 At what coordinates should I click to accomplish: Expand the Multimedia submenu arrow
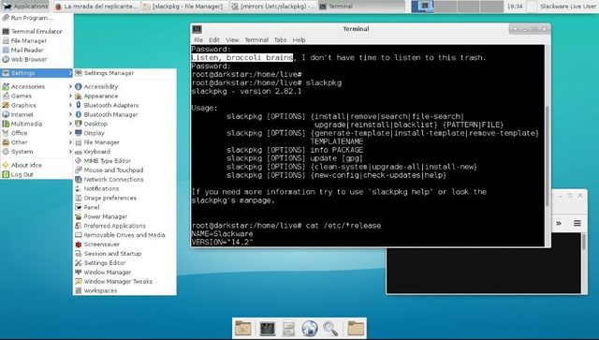70,124
